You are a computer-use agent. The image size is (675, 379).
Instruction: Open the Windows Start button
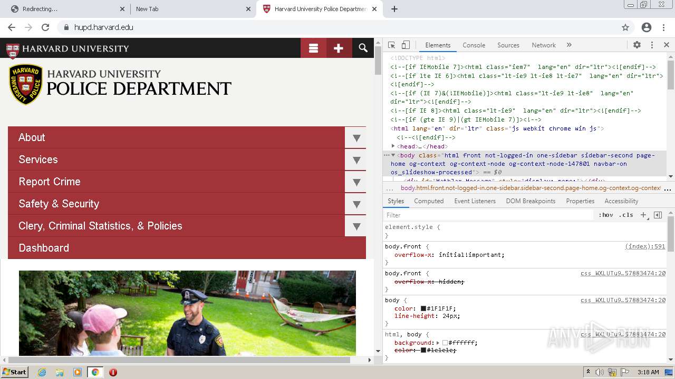click(15, 372)
